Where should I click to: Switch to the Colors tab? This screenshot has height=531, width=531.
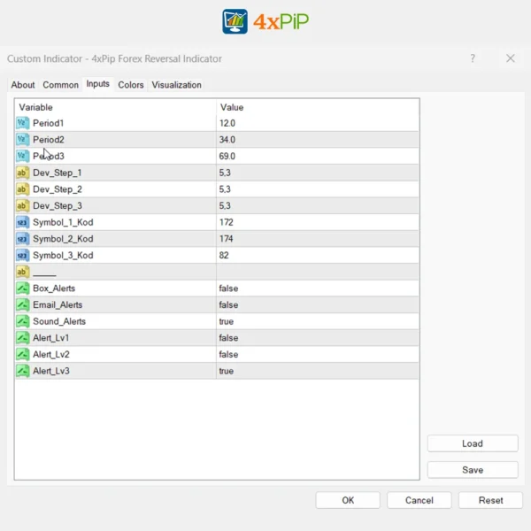coord(131,85)
